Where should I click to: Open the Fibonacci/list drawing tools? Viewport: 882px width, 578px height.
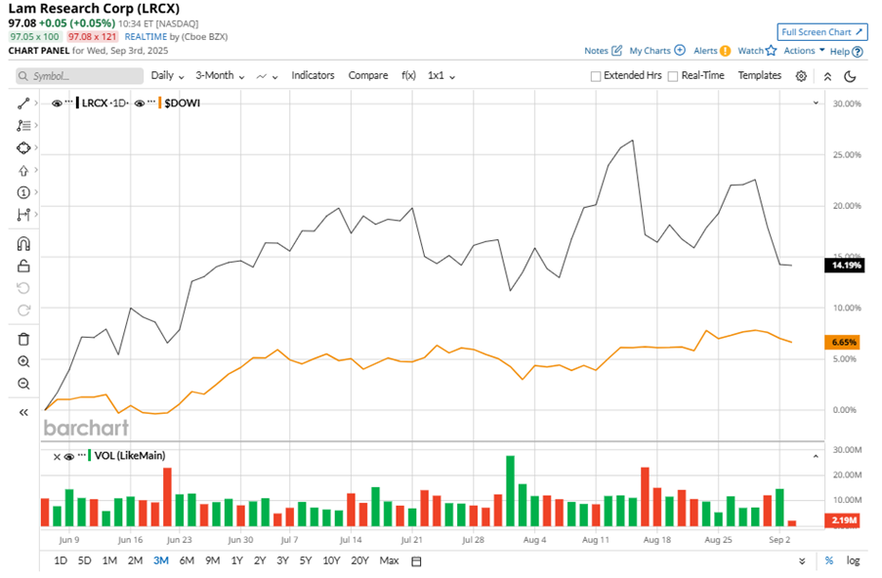23,125
